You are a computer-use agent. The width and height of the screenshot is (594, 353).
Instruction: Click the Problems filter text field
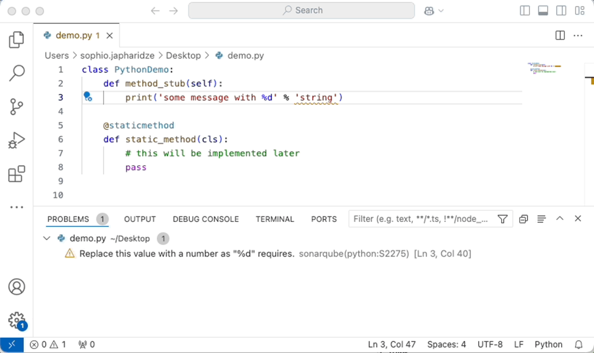[422, 219]
